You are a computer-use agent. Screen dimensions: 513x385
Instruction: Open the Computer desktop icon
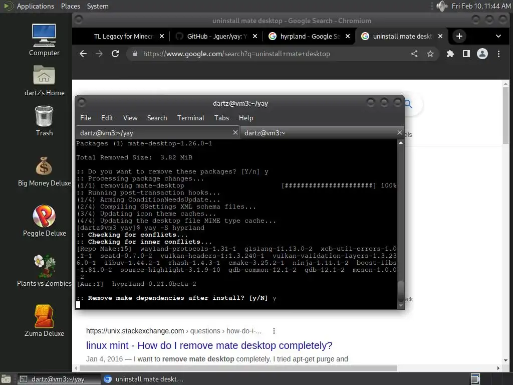coord(44,40)
